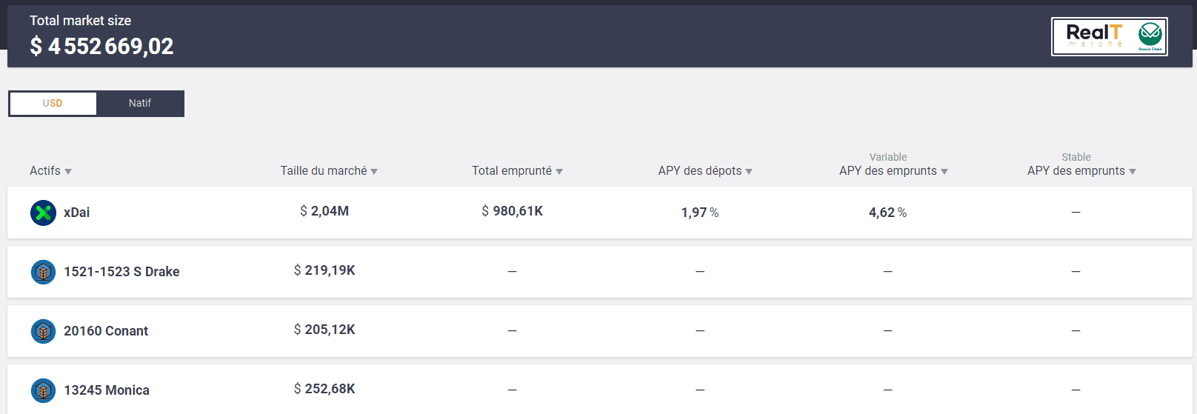Click the xDai token icon
The height and width of the screenshot is (414, 1197).
(x=43, y=213)
